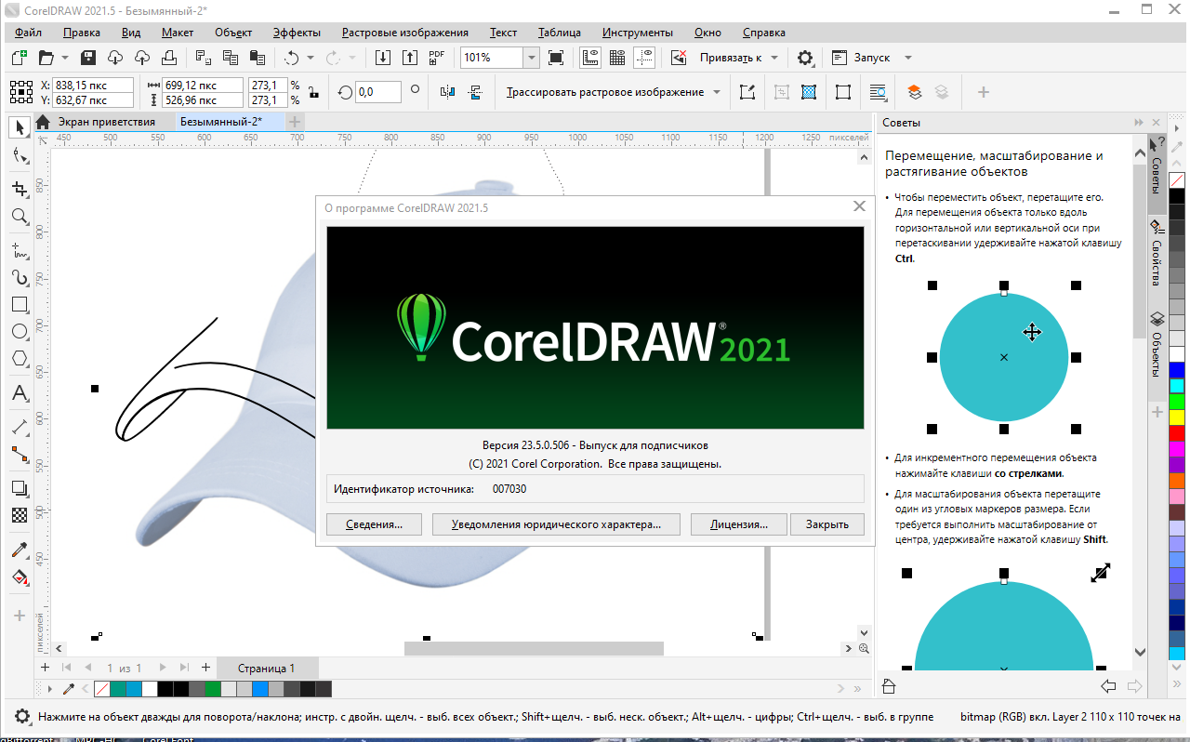Click the Import icon
This screenshot has height=742, width=1190.
coord(382,58)
